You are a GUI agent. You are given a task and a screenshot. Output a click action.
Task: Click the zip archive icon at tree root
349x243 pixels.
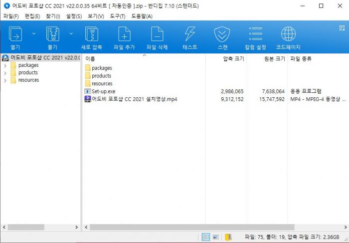[x=5, y=58]
